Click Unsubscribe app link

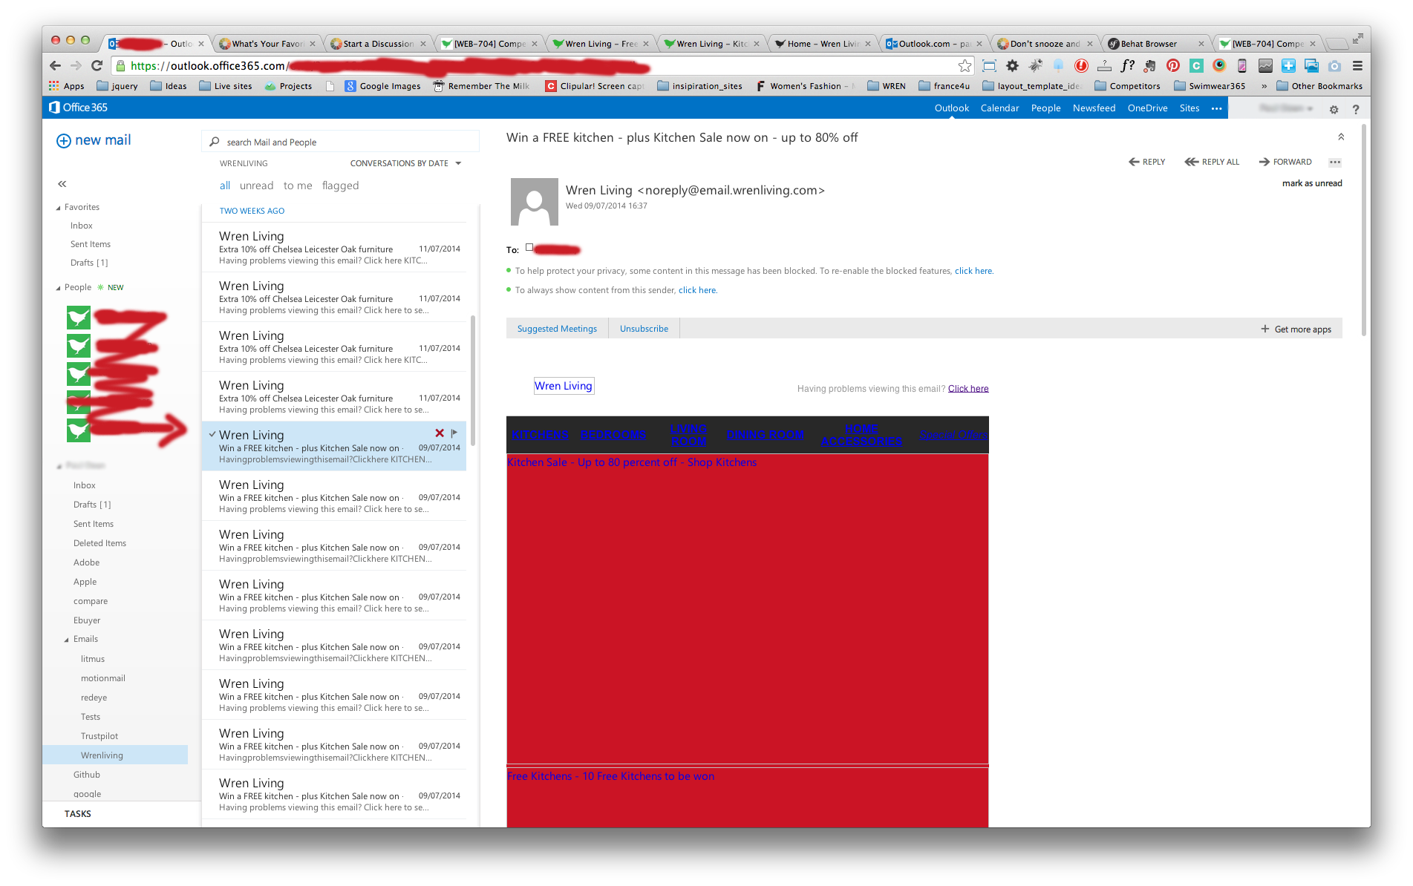644,329
